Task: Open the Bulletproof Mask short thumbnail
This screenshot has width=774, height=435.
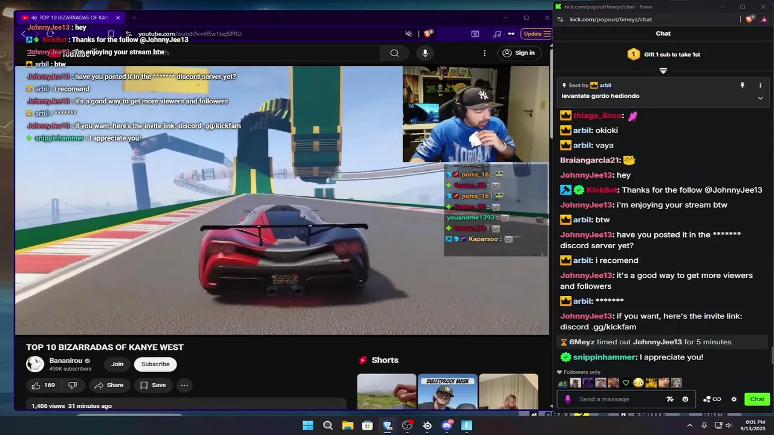Action: click(x=447, y=391)
